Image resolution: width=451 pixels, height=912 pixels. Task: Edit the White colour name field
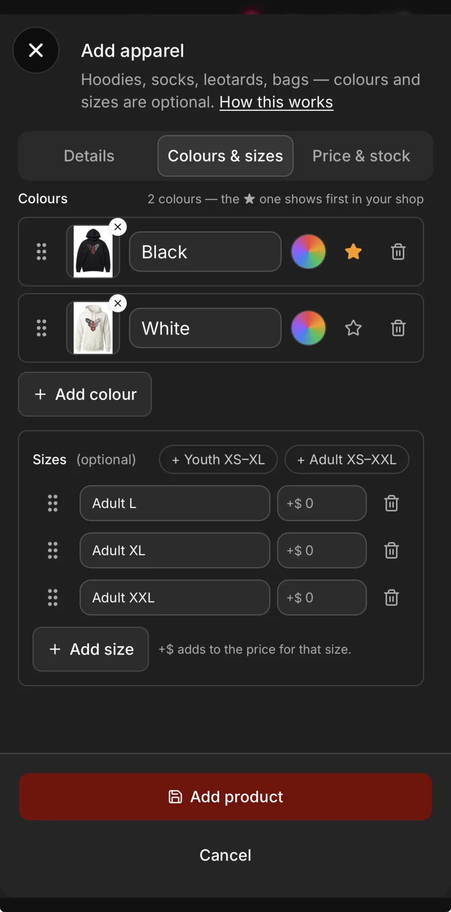(205, 328)
